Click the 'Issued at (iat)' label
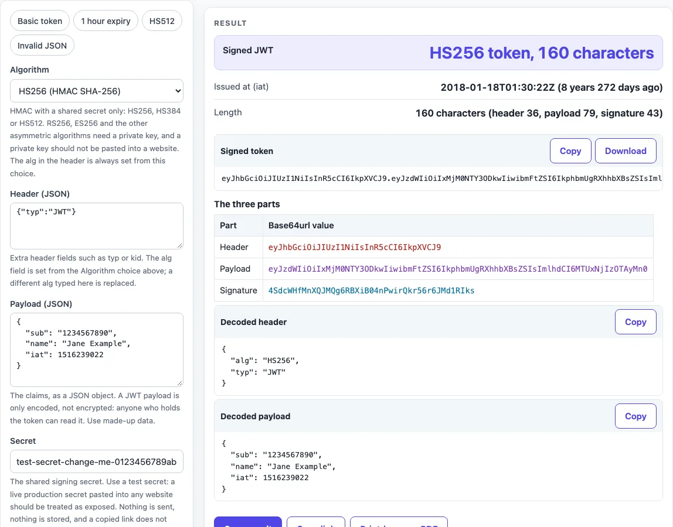The image size is (673, 527). click(241, 87)
